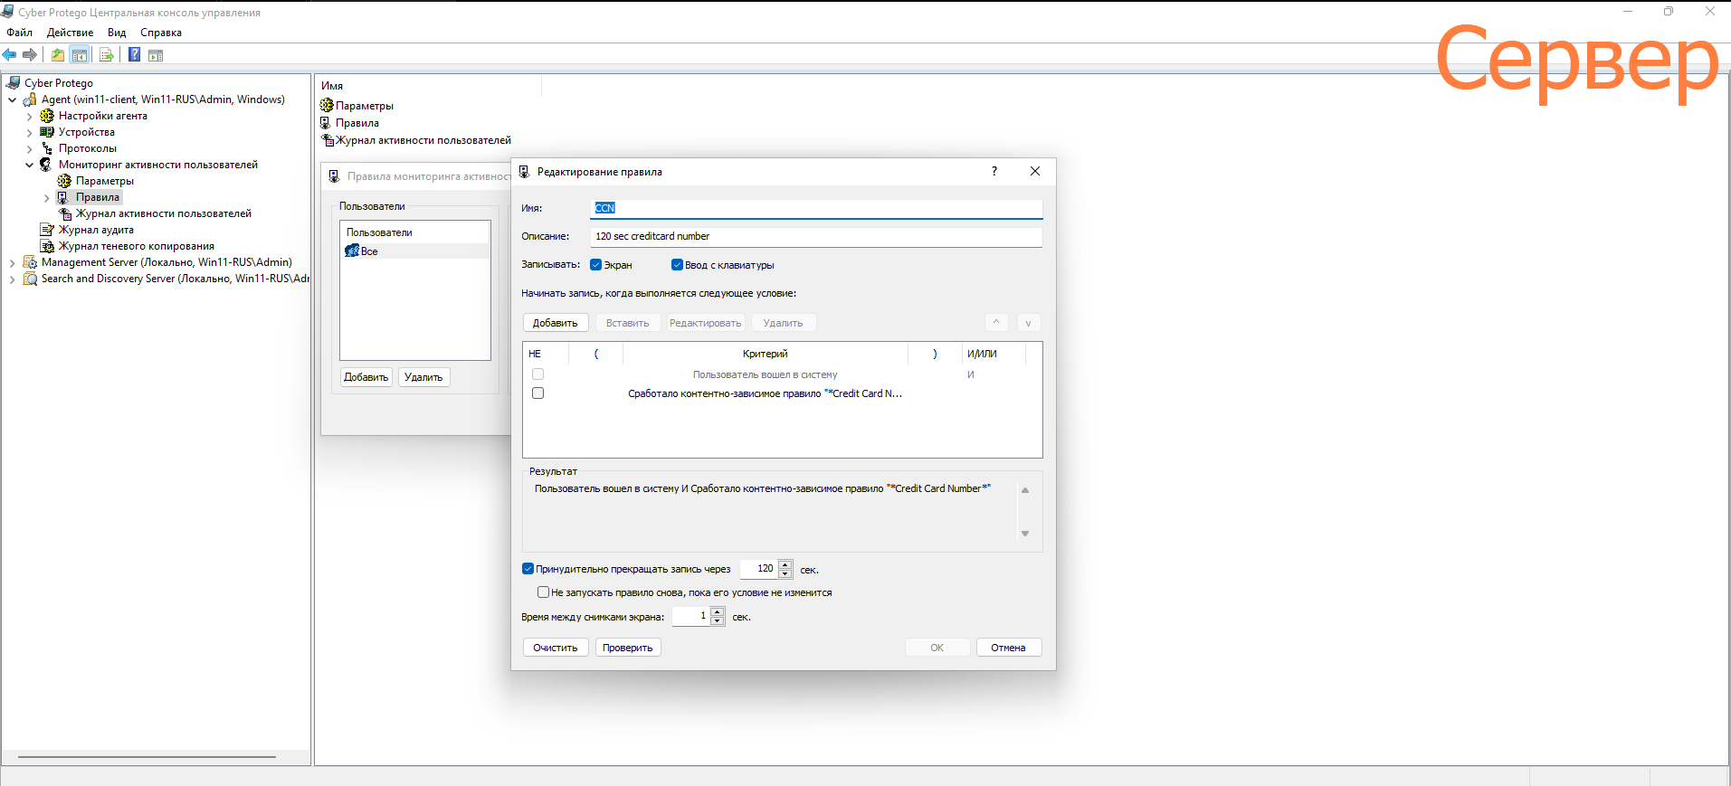Viewport: 1731px width, 786px height.
Task: Click the Up one level folder icon
Action: 58,55
